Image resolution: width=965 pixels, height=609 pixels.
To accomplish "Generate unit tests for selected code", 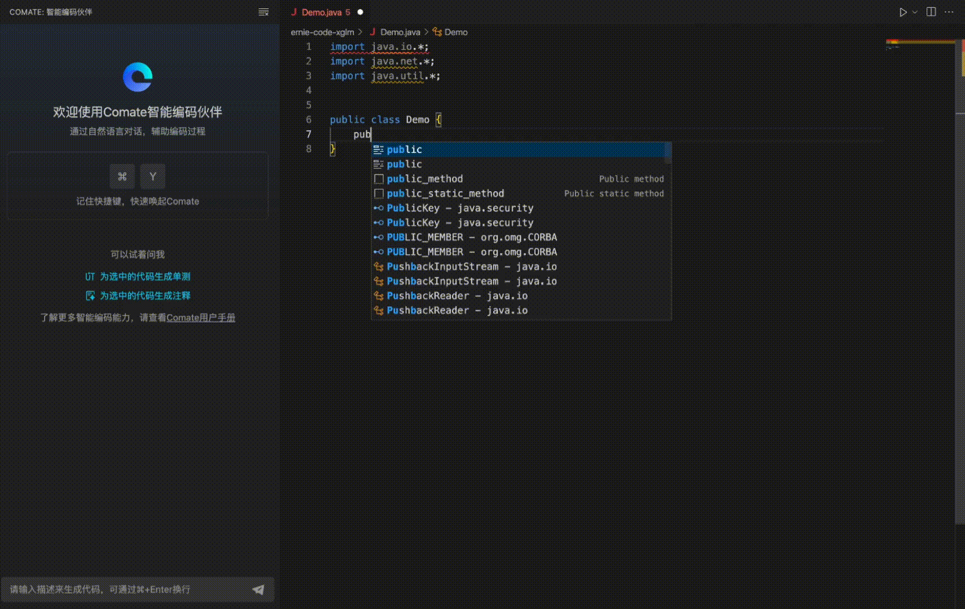I will point(145,276).
